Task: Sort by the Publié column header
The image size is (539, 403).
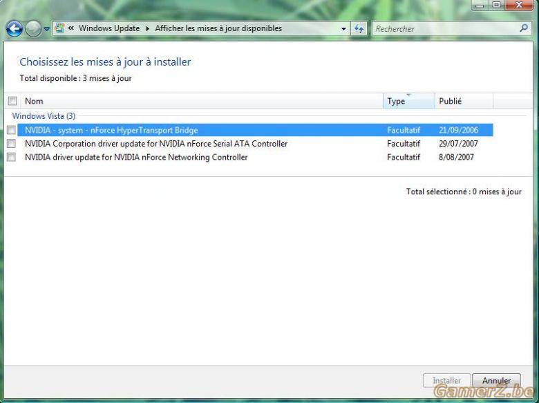Action: point(464,101)
